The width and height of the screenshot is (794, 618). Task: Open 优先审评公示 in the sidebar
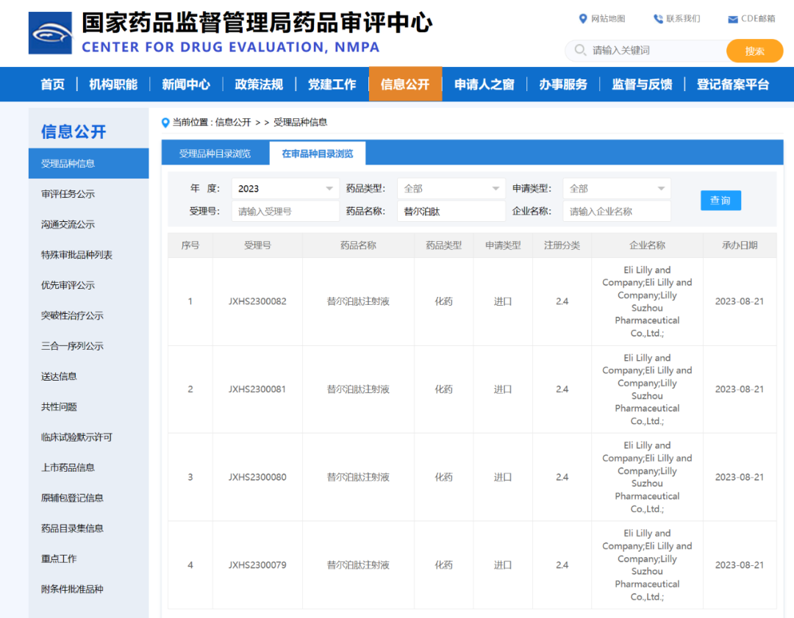click(x=68, y=285)
